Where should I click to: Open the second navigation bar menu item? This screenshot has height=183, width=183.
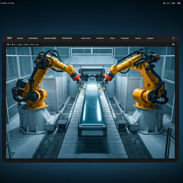(33, 38)
